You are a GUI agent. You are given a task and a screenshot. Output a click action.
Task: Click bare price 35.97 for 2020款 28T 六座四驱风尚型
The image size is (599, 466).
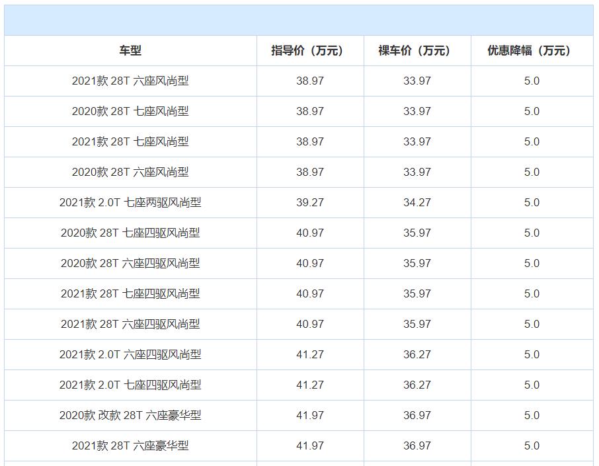coord(417,263)
